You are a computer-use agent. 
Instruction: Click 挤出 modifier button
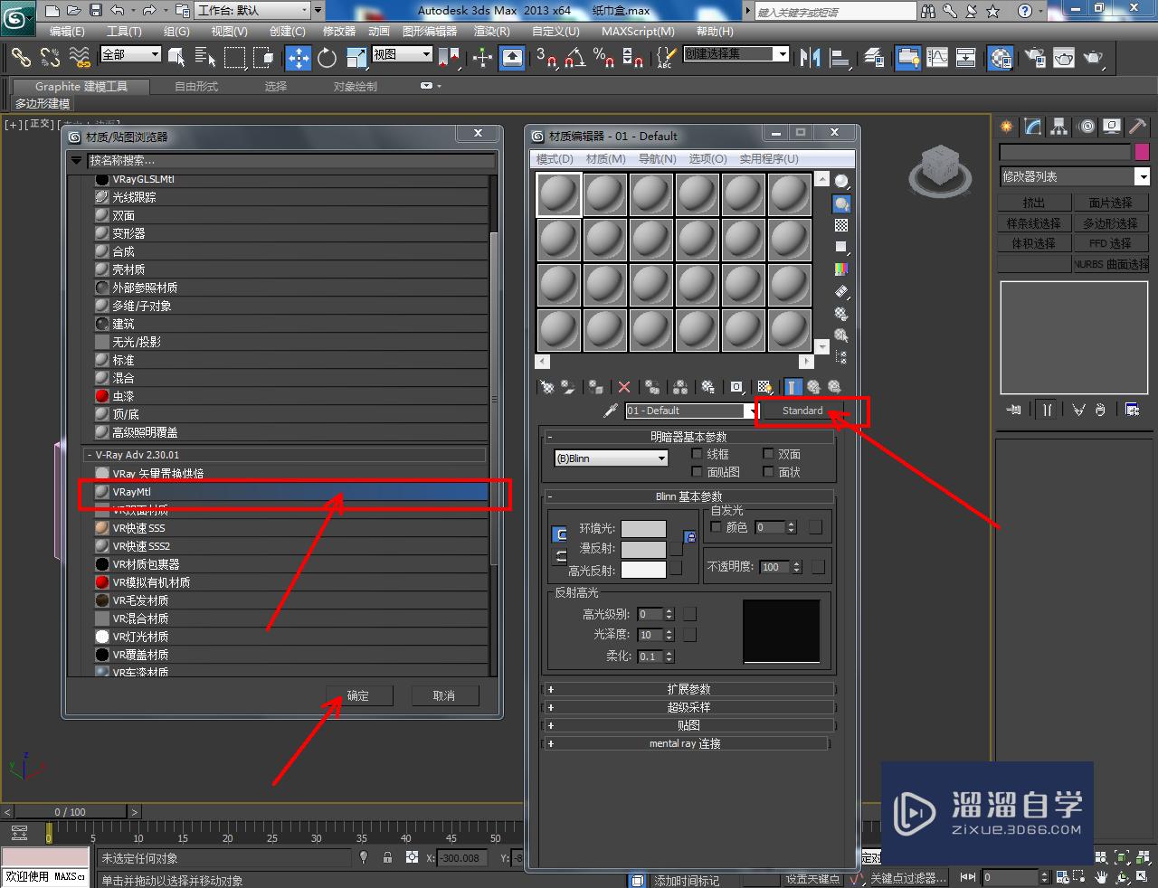click(x=1034, y=203)
